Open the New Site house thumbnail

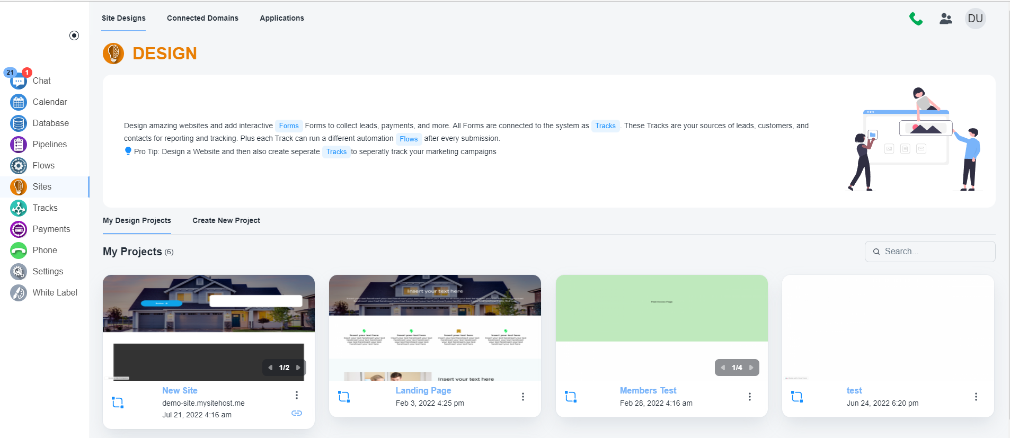click(209, 328)
